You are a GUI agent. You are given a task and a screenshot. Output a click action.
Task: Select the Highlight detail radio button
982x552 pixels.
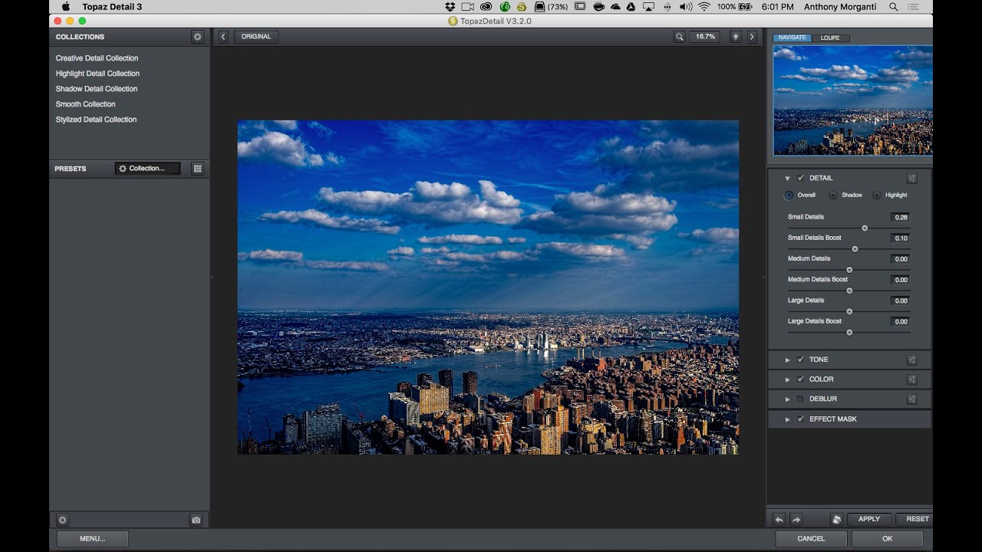[877, 195]
